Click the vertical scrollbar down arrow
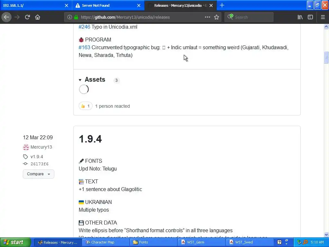 [326, 234]
